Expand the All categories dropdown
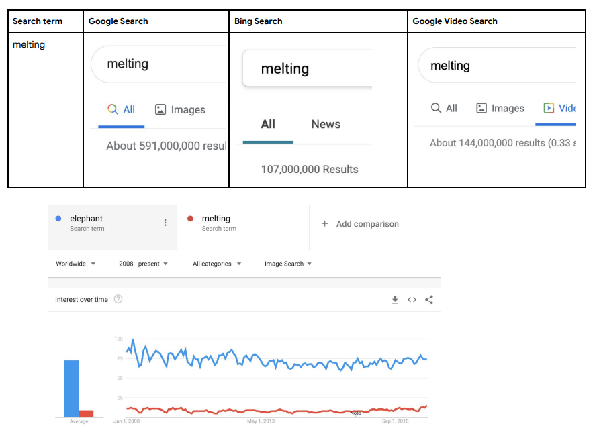Image resolution: width=597 pixels, height=436 pixels. (217, 264)
